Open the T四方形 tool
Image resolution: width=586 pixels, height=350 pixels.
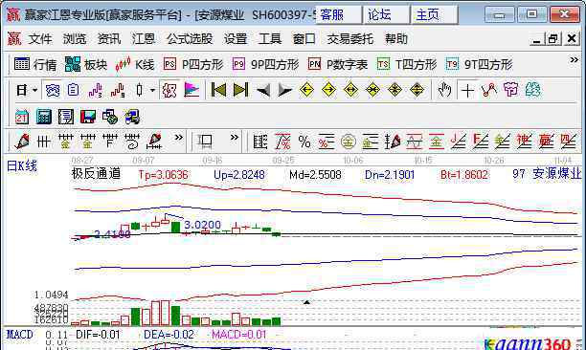click(x=407, y=65)
